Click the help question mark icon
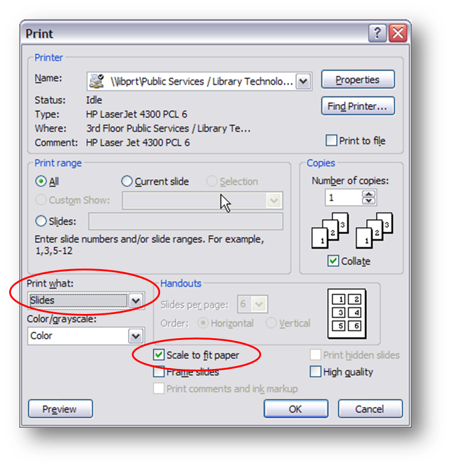Image resolution: width=451 pixels, height=467 pixels. (x=377, y=33)
